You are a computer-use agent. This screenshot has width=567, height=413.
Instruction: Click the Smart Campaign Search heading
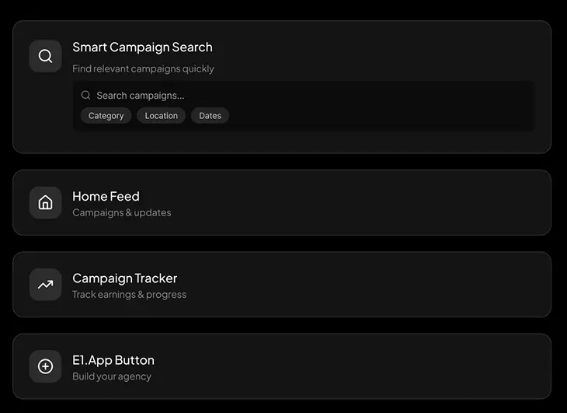[x=142, y=47]
